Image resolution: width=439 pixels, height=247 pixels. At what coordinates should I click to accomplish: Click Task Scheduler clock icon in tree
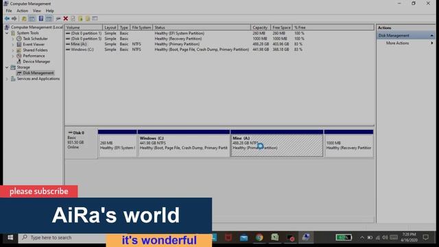19,38
